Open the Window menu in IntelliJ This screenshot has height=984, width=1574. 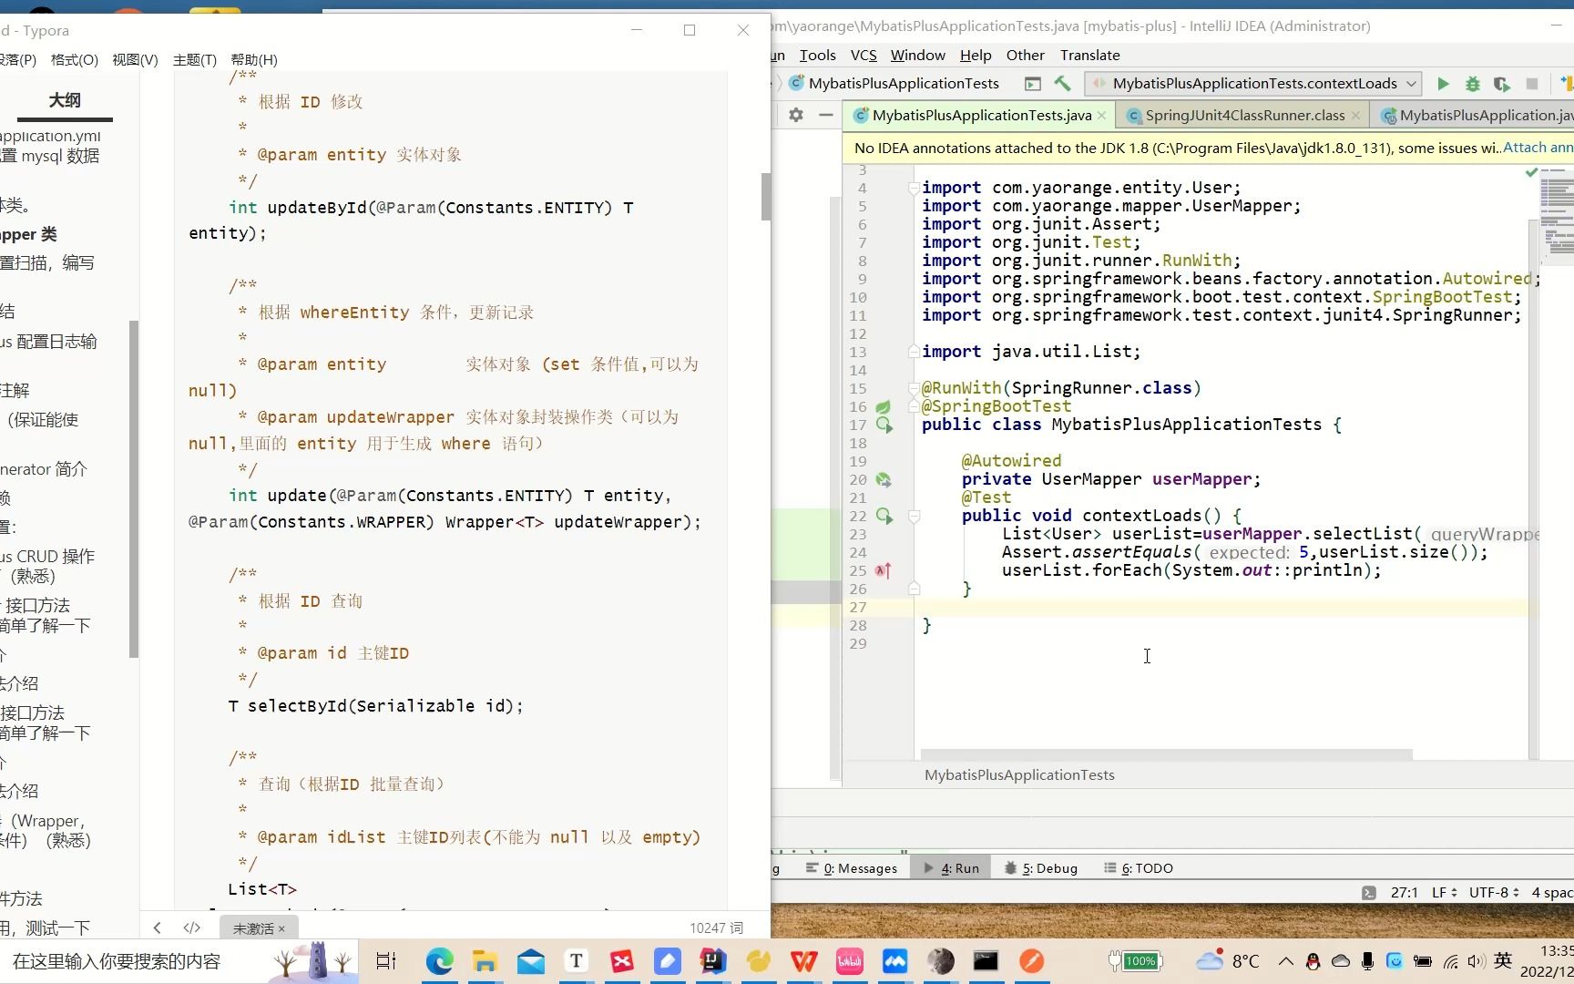click(917, 55)
